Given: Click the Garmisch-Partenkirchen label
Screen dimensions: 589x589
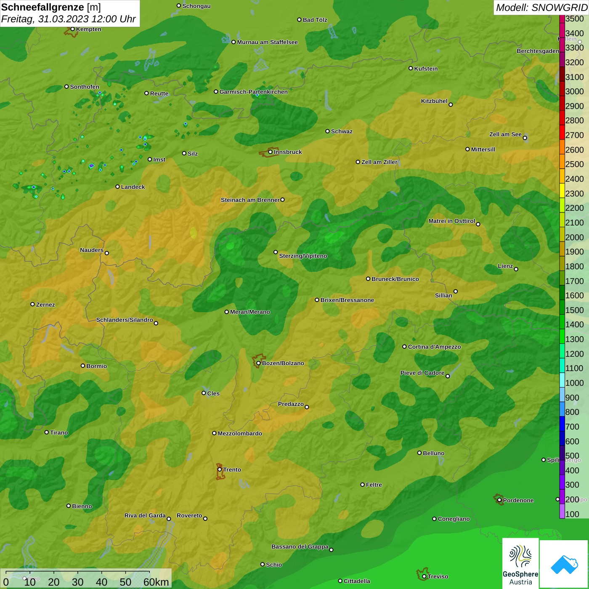Looking at the screenshot, I should (x=254, y=92).
